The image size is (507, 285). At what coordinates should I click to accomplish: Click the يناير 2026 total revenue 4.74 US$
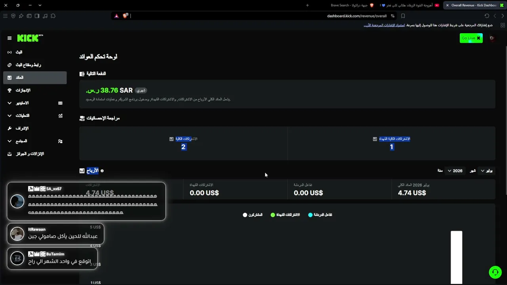(x=412, y=193)
